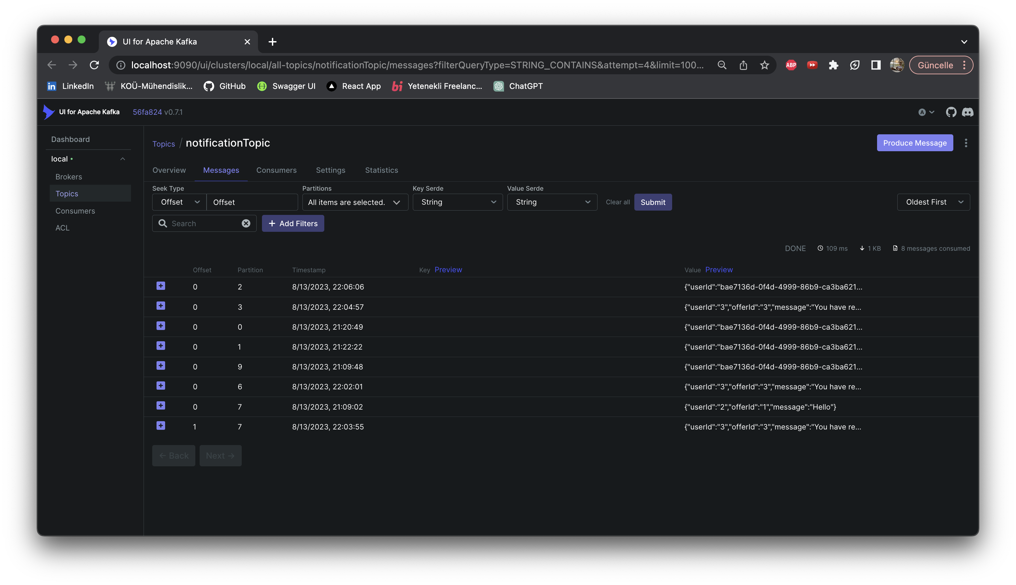The image size is (1016, 585).
Task: Click the Offset value input field
Action: point(252,202)
